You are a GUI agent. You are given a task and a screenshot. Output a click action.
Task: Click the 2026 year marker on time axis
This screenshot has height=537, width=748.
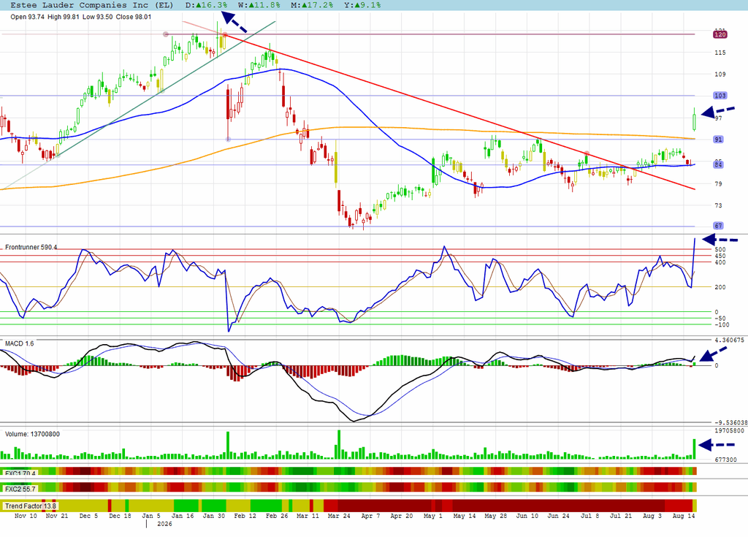[x=164, y=524]
